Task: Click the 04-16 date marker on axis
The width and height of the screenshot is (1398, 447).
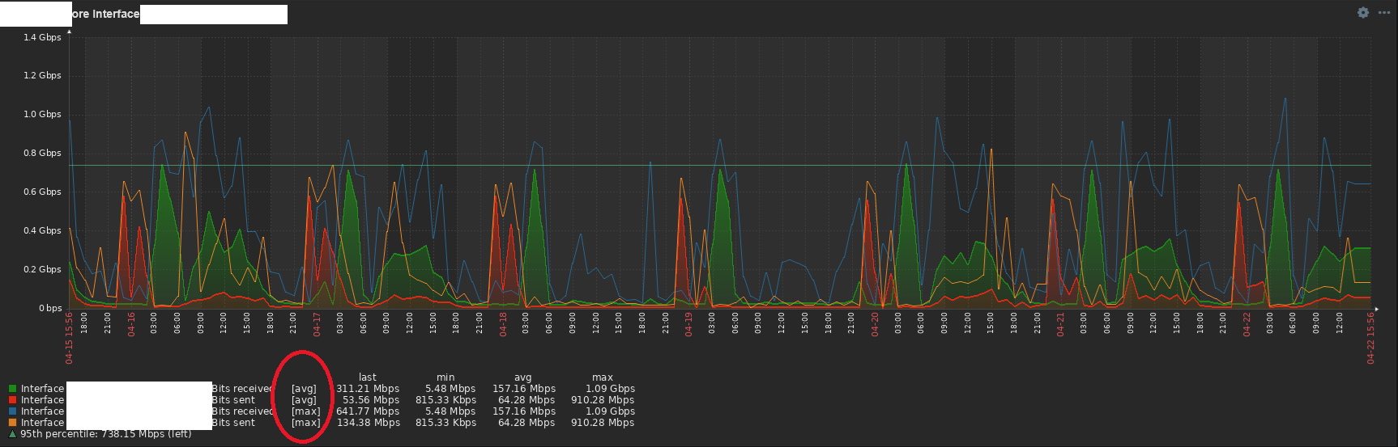Action: (131, 324)
